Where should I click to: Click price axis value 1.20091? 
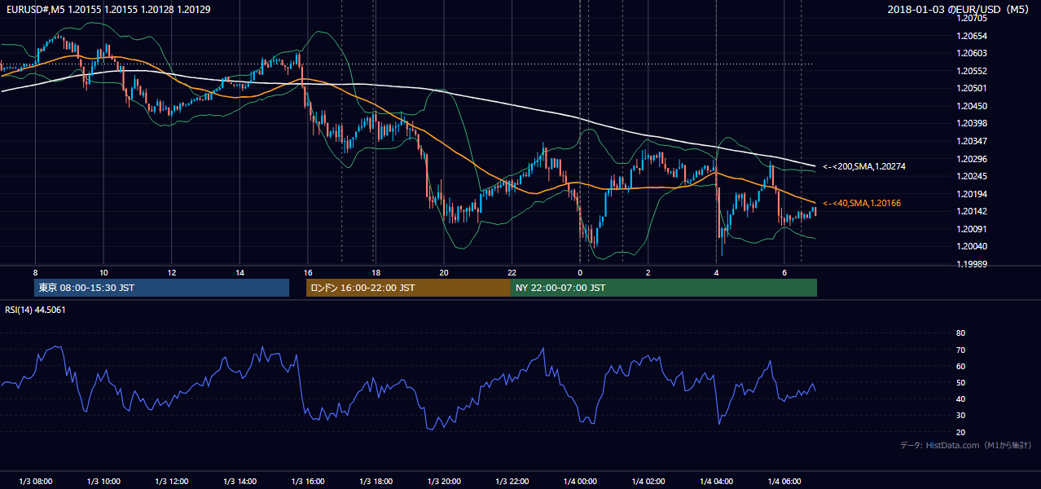[973, 229]
